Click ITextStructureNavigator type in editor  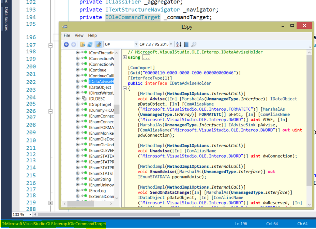[x=142, y=10]
